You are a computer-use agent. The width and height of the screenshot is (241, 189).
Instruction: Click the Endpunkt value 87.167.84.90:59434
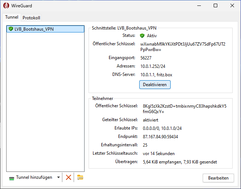pos(160,137)
